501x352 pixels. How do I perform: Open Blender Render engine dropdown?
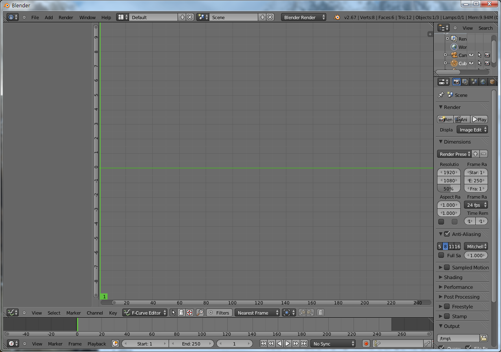(304, 17)
